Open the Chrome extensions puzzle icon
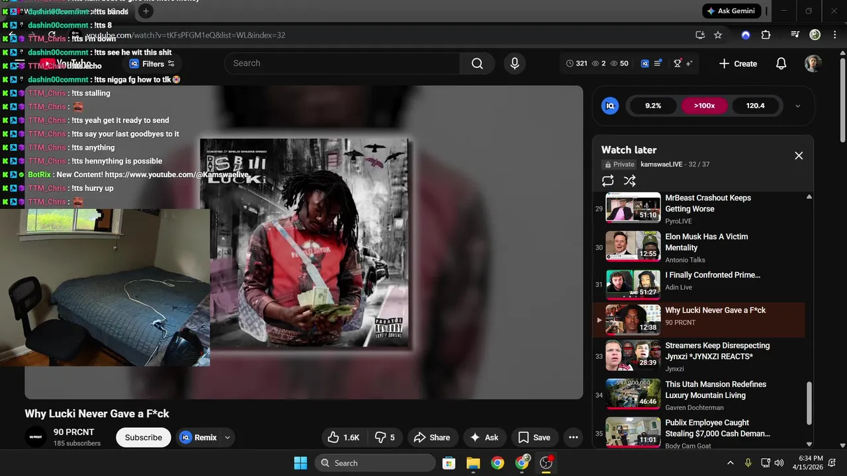Image resolution: width=847 pixels, height=476 pixels. pos(766,35)
